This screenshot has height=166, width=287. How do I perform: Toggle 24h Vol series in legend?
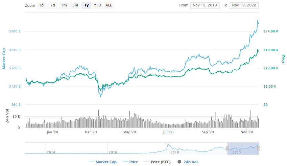(x=188, y=162)
